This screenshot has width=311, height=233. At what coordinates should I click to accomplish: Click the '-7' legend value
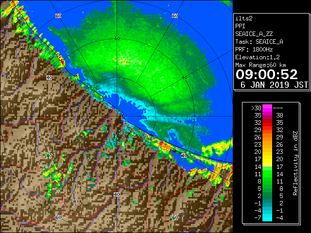point(258,217)
